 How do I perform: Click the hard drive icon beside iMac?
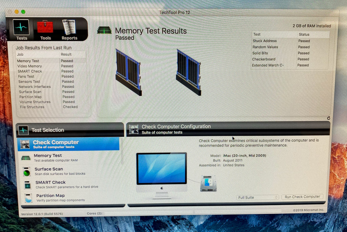tap(208, 183)
